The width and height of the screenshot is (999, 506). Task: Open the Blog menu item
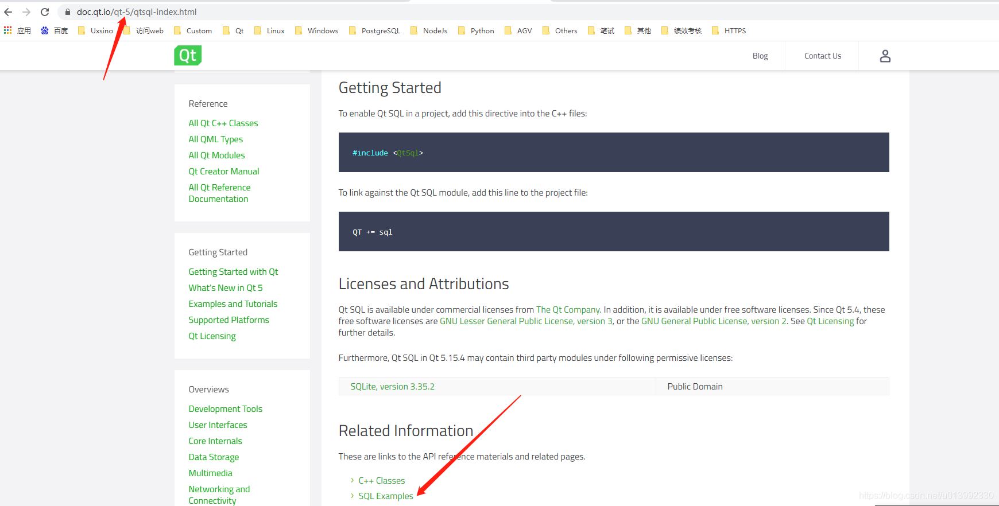tap(760, 56)
